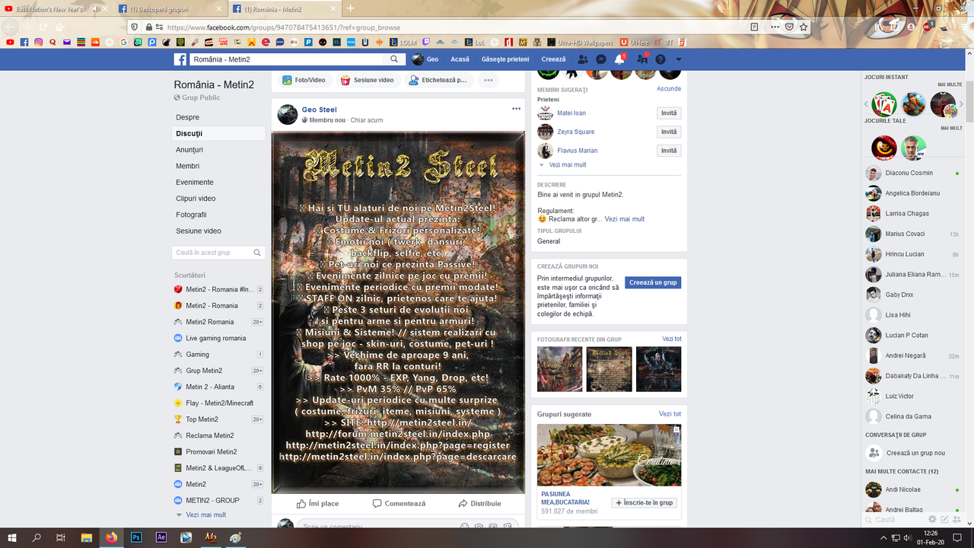Viewport: 974px width, 548px height.
Task: Open Photoshop from the Windows taskbar
Action: coord(137,537)
